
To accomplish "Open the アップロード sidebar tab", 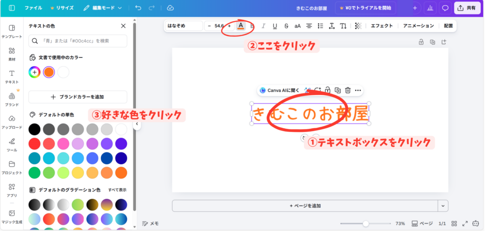I will (12, 123).
